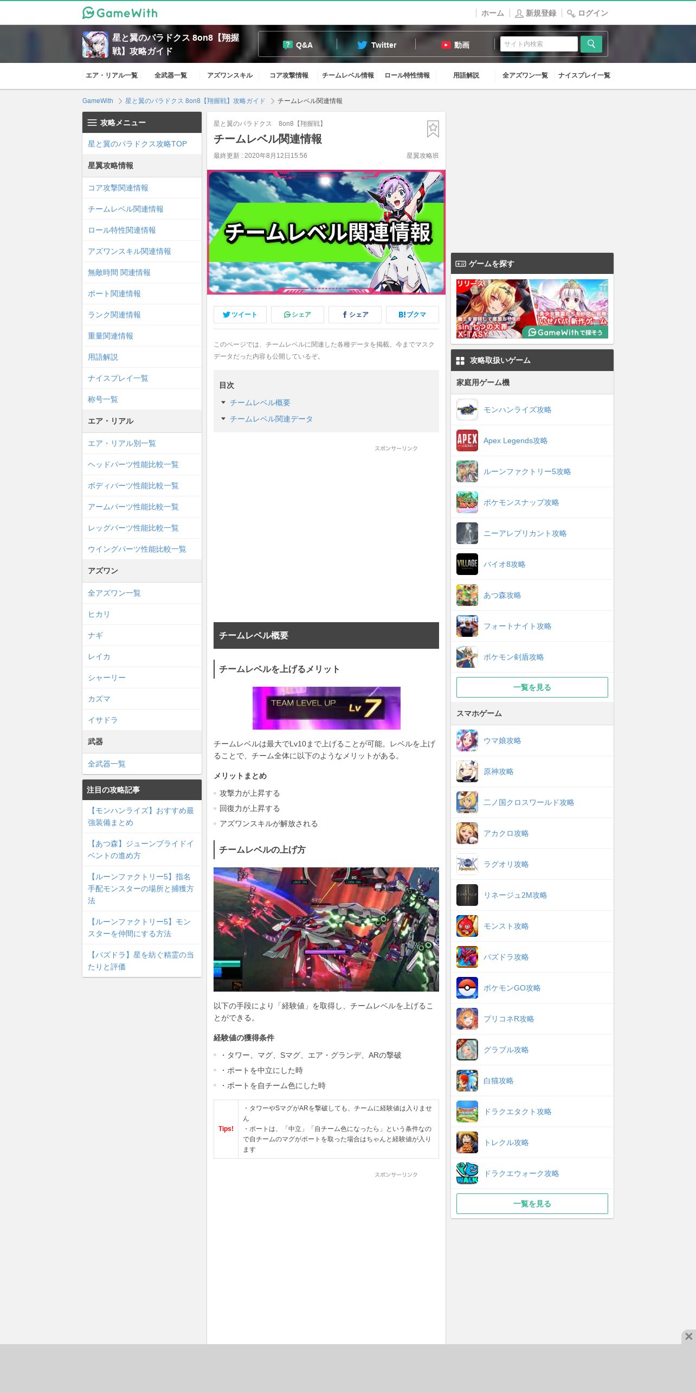Go to ホーム in top bar

click(493, 13)
